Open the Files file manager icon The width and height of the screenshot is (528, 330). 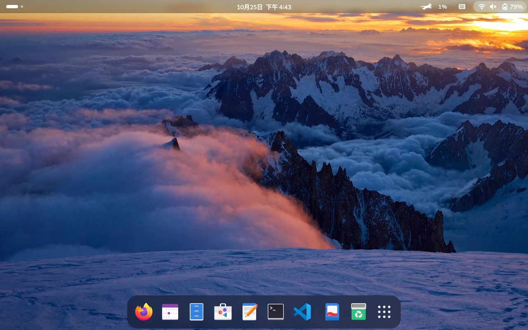pyautogui.click(x=196, y=312)
